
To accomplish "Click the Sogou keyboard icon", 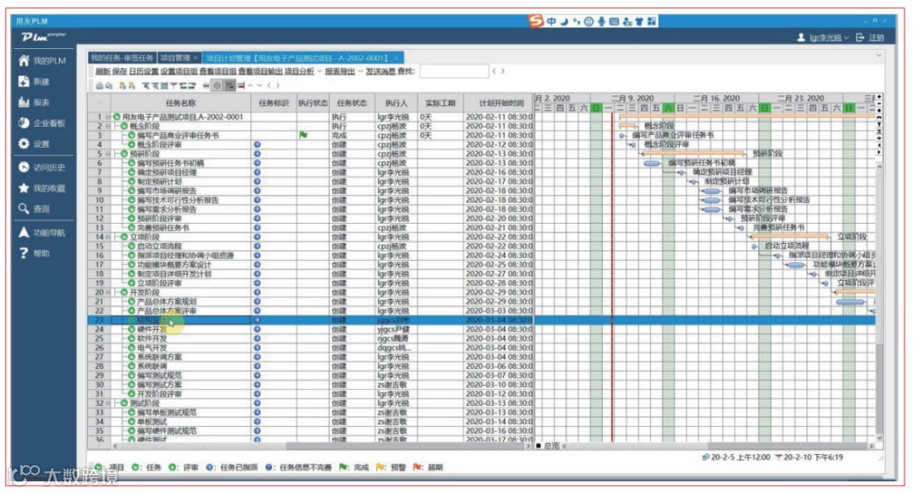I will (x=615, y=21).
